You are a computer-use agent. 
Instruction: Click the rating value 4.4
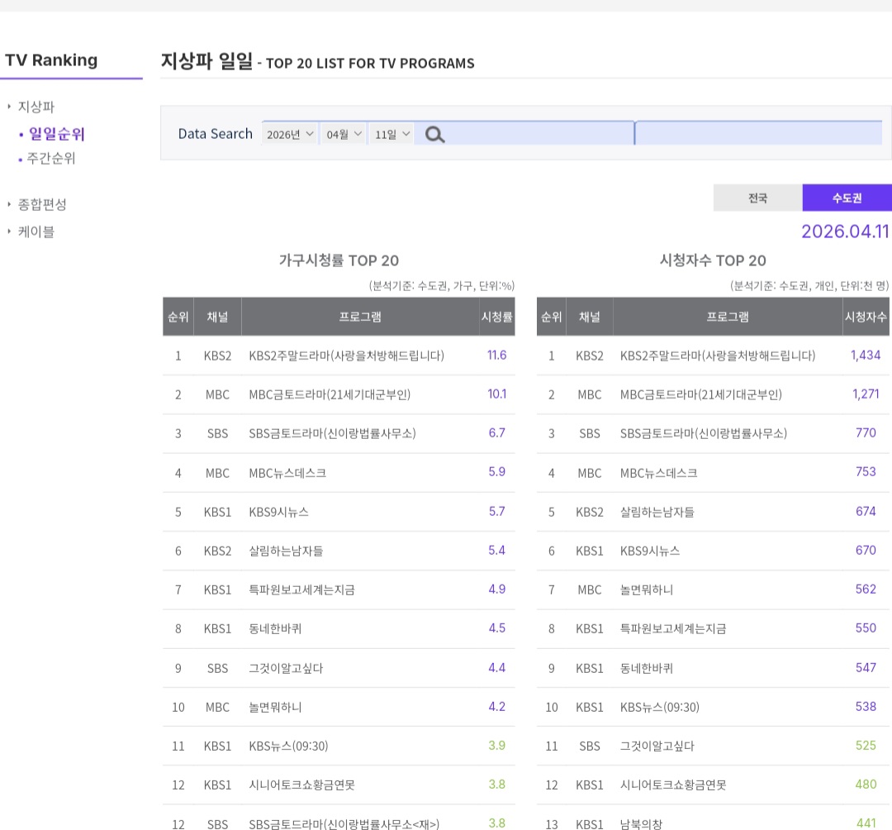coord(496,668)
